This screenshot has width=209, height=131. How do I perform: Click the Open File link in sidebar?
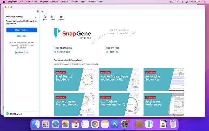(22, 36)
